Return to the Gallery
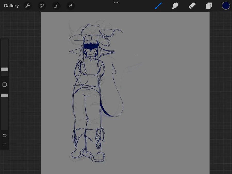 [x=11, y=6]
